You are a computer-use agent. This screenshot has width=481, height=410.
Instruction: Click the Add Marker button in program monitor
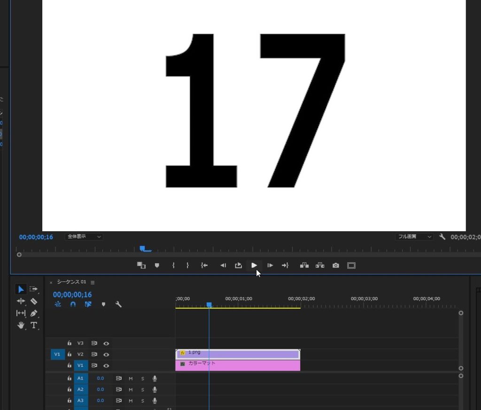(x=157, y=266)
